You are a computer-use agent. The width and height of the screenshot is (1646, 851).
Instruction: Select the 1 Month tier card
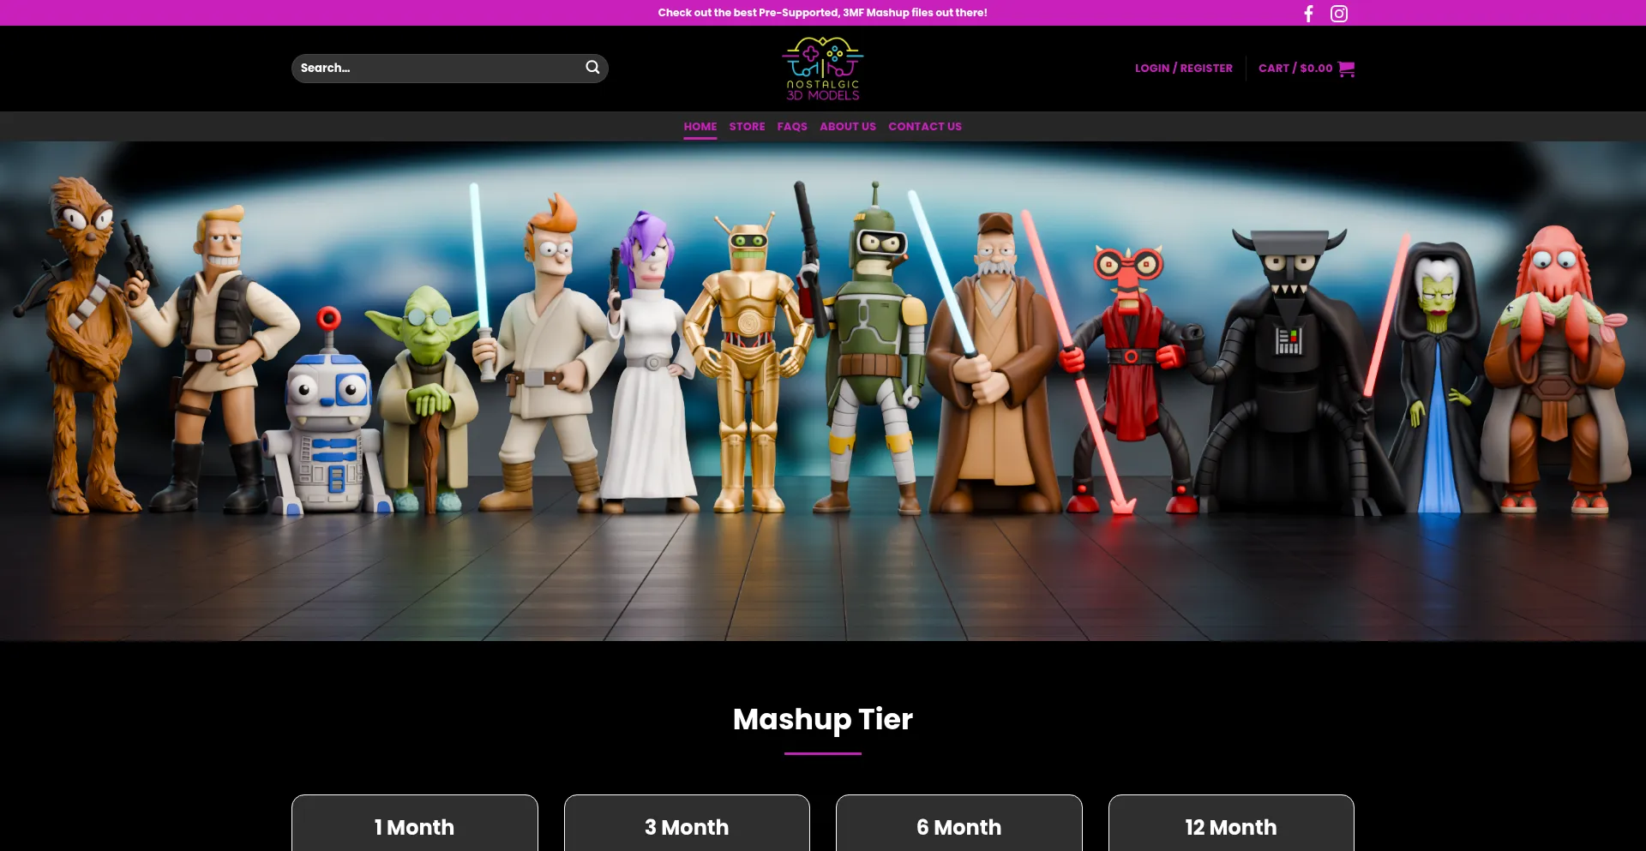pos(415,824)
